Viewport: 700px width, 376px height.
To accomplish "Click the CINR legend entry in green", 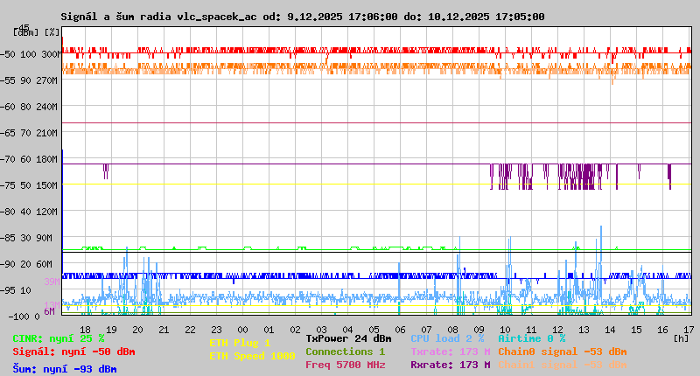I will tap(59, 338).
